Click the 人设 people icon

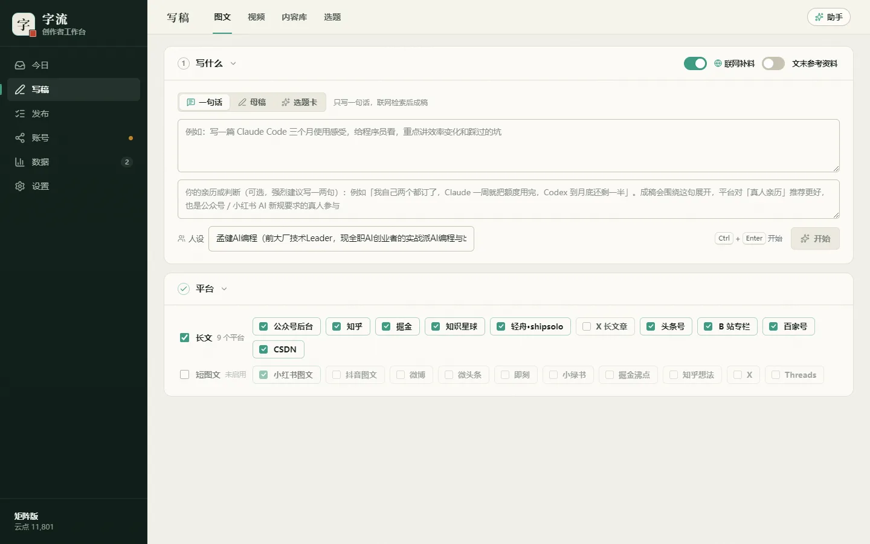181,239
